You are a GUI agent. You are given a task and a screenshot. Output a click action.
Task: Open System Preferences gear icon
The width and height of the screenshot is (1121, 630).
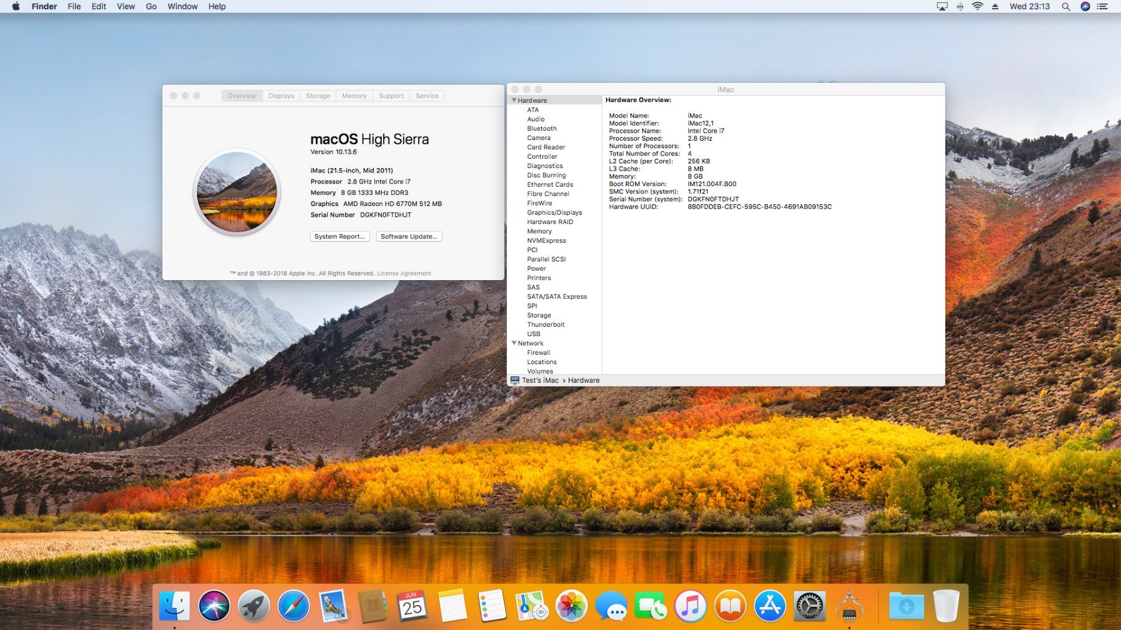810,606
